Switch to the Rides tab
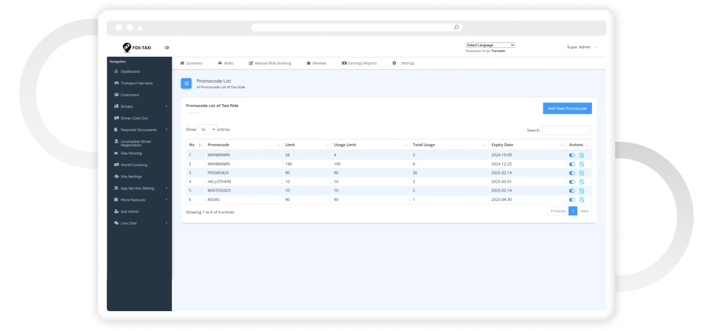This screenshot has height=331, width=713. click(x=226, y=63)
